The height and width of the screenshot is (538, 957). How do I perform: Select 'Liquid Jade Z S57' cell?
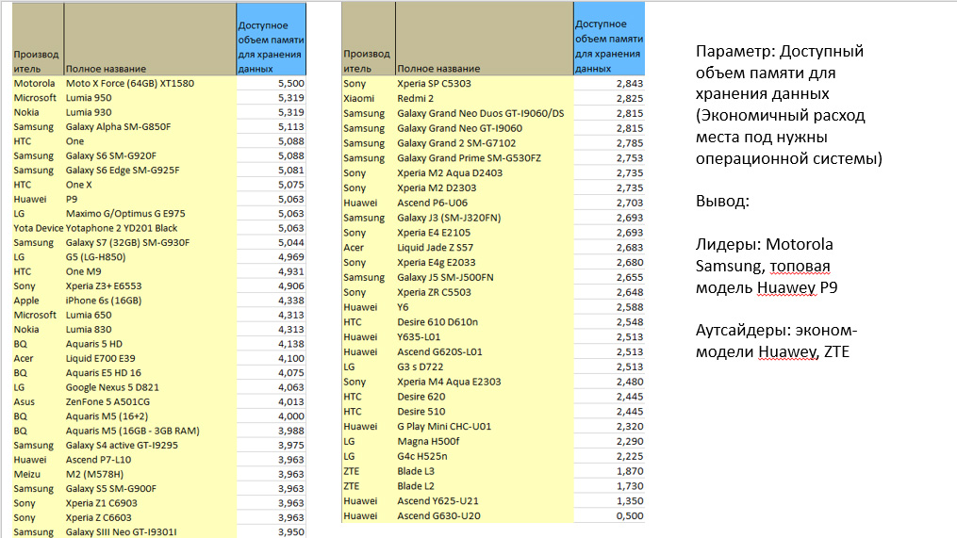tap(485, 248)
